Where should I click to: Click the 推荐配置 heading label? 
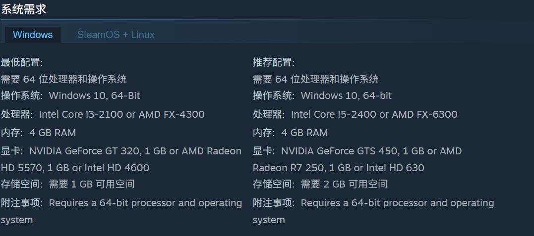pyautogui.click(x=274, y=62)
